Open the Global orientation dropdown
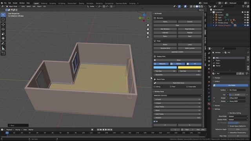Viewport: 251px width, 141px height. coord(92,6)
